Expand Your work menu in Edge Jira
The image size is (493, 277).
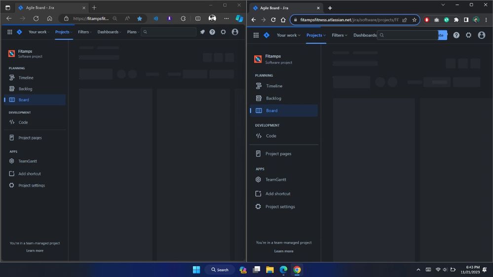point(39,32)
